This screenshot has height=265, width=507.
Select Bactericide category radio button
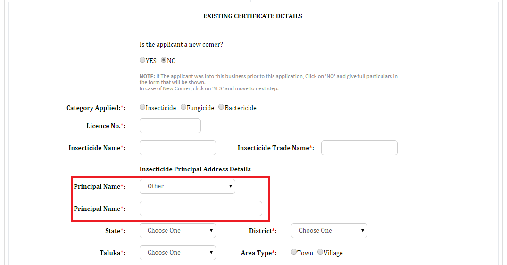pyautogui.click(x=221, y=107)
